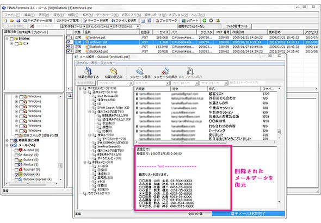Screen dimensions: 321x223
Task: Click the FINALForensics app icon in title bar
Action: (4, 8)
